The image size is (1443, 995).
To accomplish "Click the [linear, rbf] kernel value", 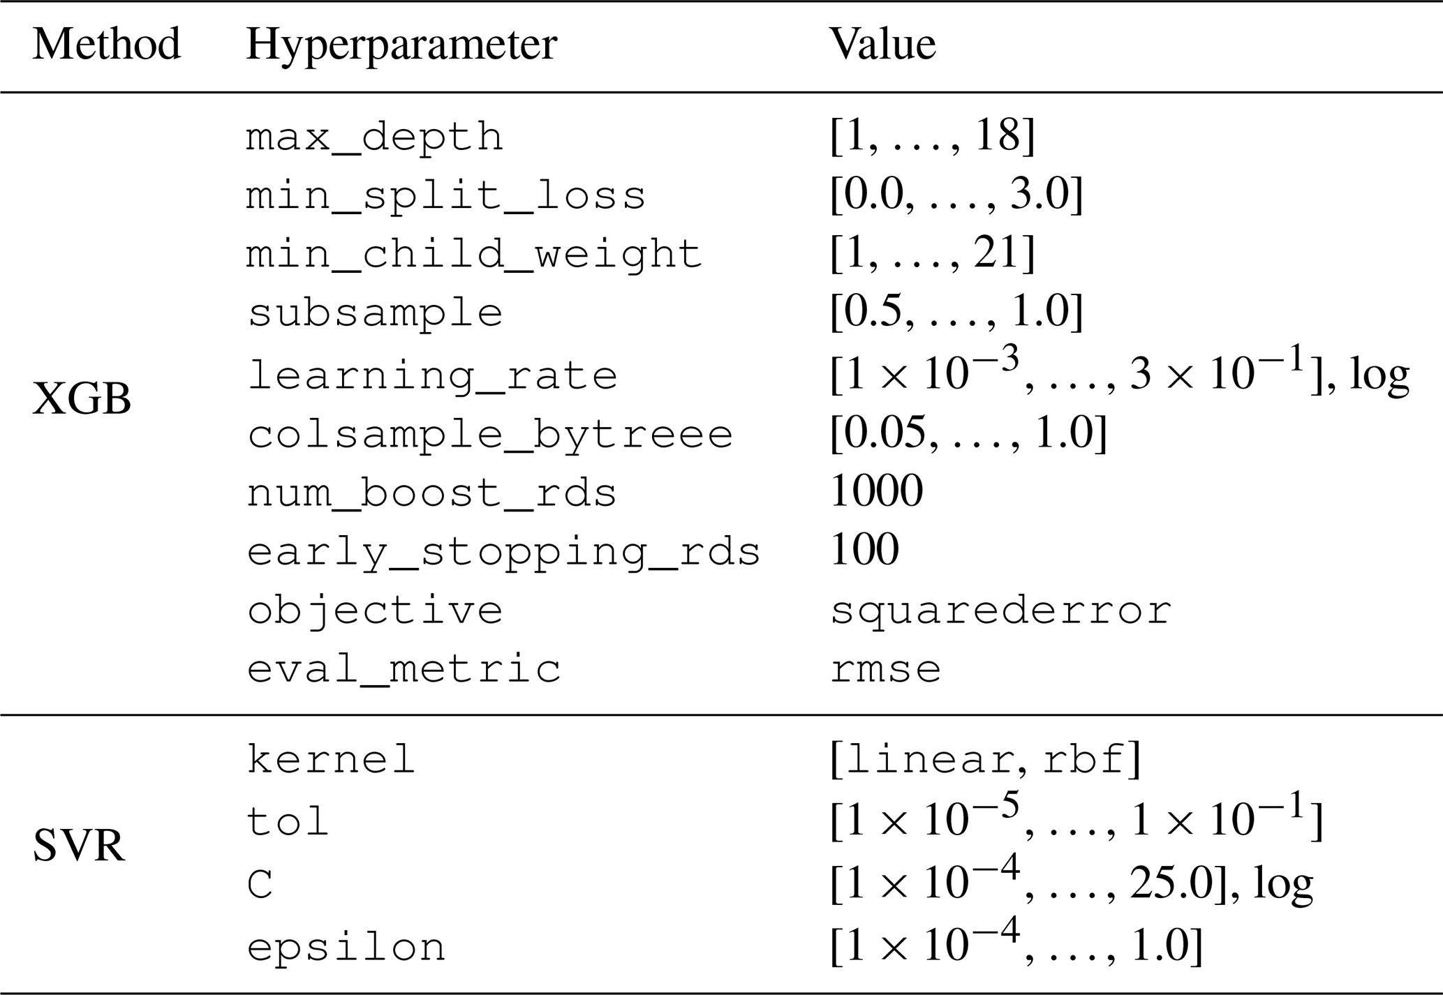I will point(985,759).
